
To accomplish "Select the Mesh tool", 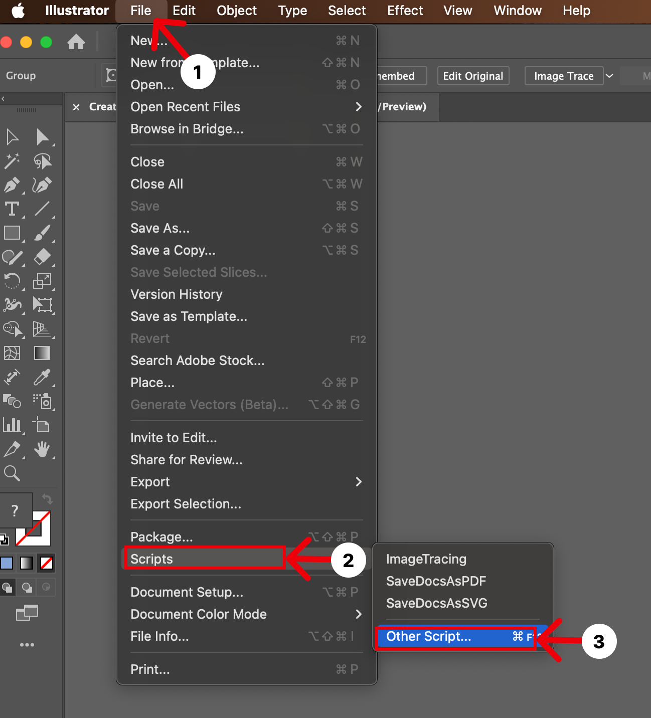I will tap(12, 353).
